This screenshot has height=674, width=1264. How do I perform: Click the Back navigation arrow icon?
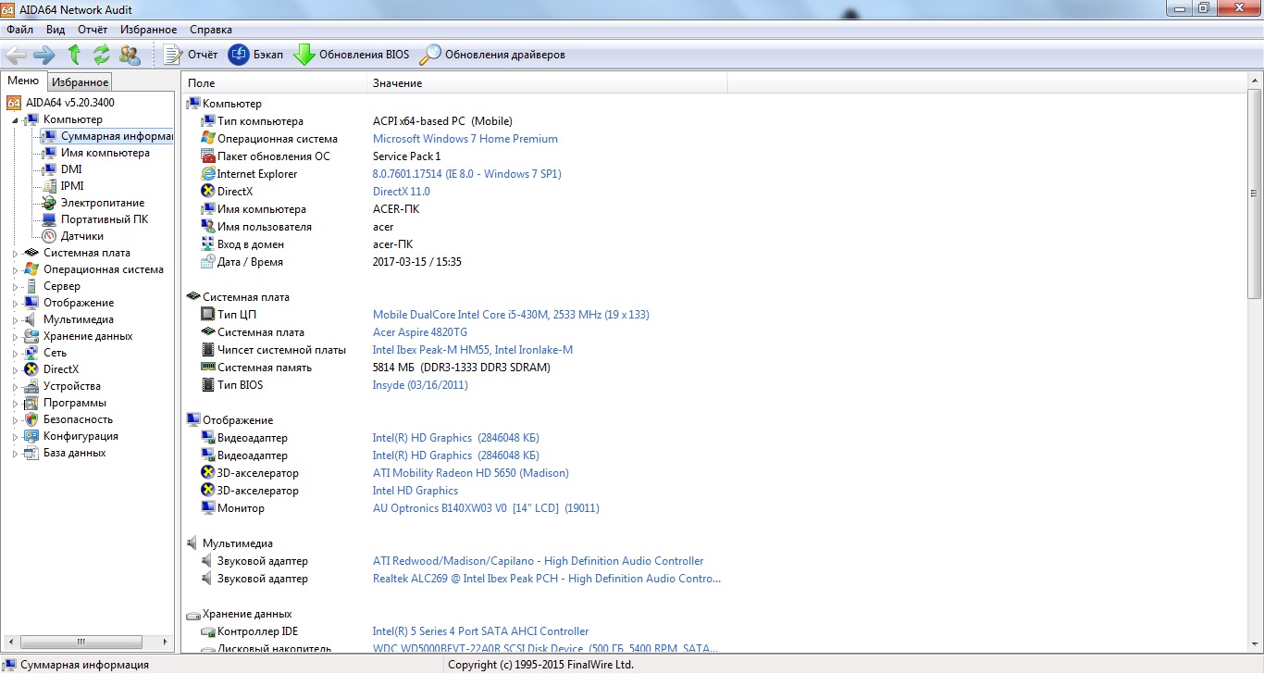click(x=16, y=55)
